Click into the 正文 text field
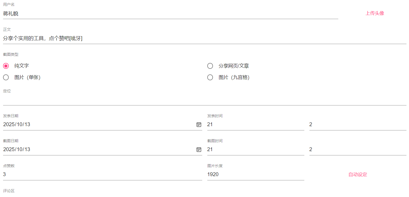This screenshot has height=197, width=409. click(204, 38)
